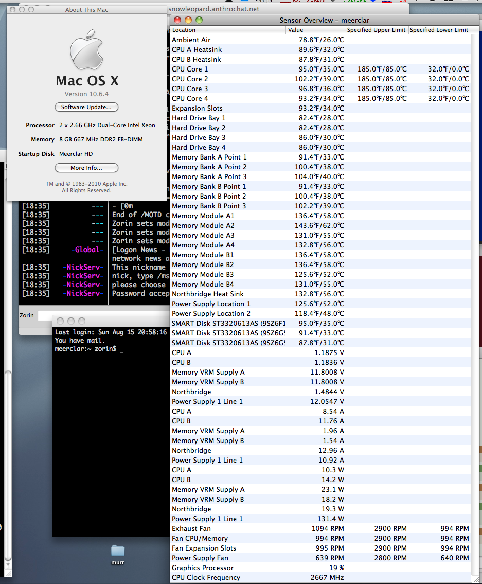Select Power Supply Location 2 row
This screenshot has width=482, height=584.
320,313
